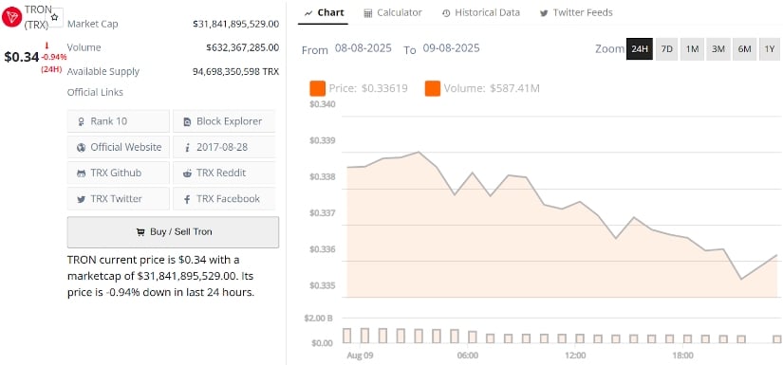Switch to the Calculator tab

click(x=393, y=12)
